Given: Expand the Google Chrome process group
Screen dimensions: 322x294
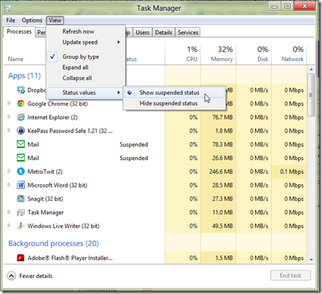Looking at the screenshot, I should (x=9, y=103).
